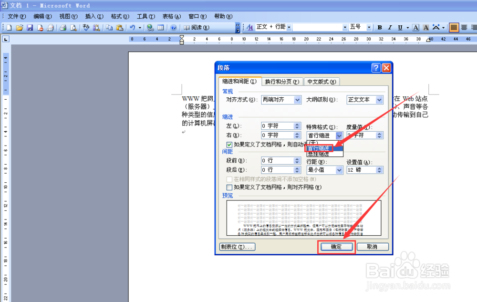Open the 大纲级别 outline level dropdown

point(378,100)
